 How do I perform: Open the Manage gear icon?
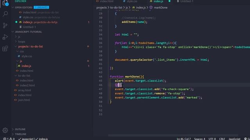click(x=5, y=130)
